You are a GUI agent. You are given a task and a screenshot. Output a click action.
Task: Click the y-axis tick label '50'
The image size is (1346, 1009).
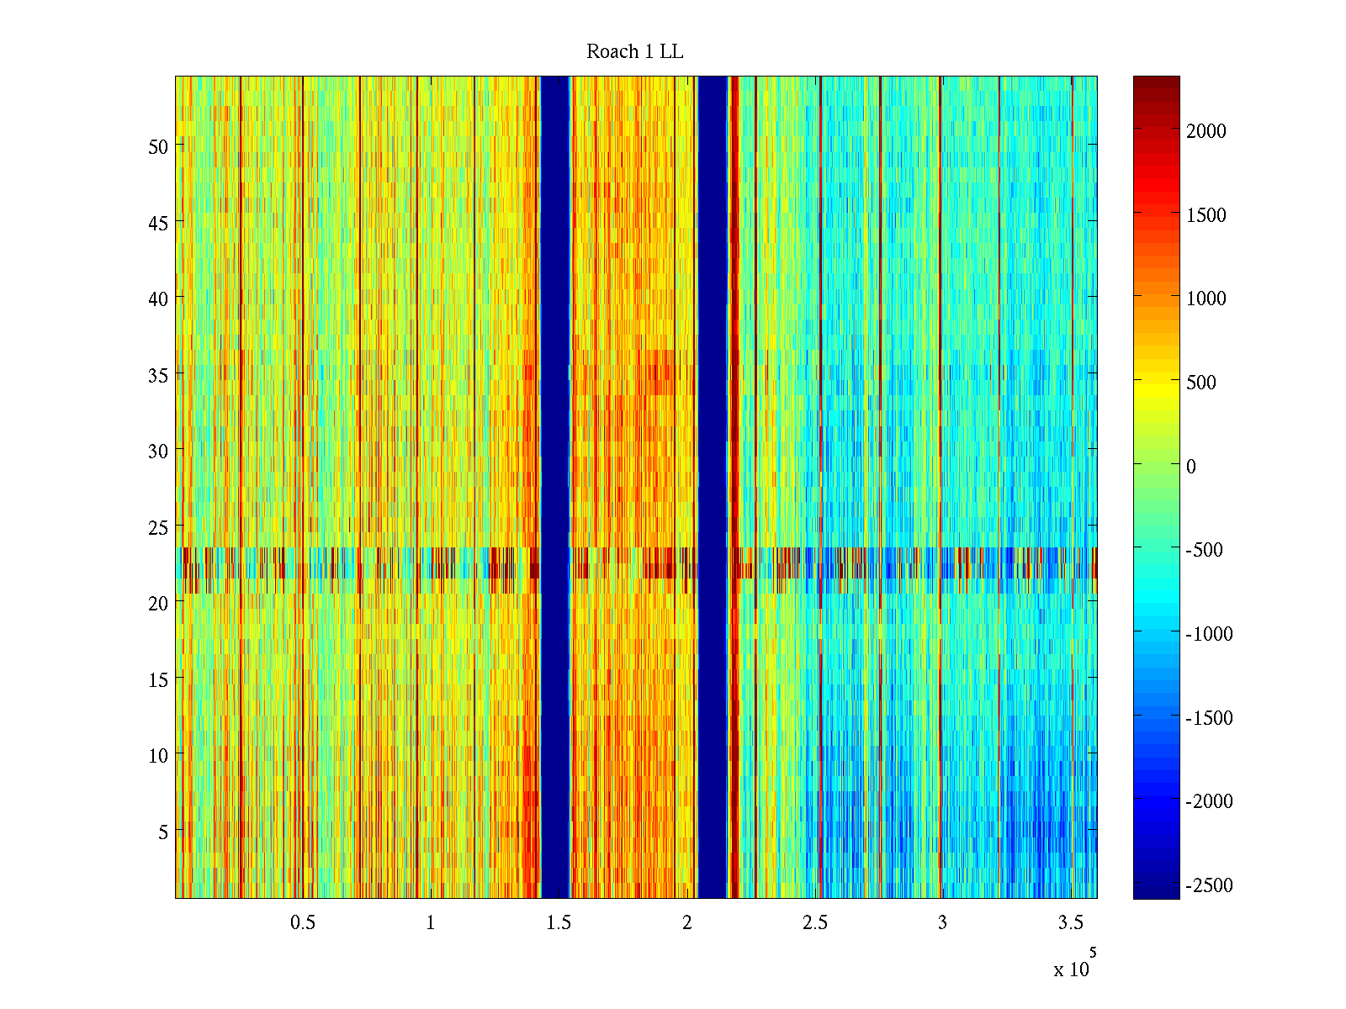click(157, 147)
